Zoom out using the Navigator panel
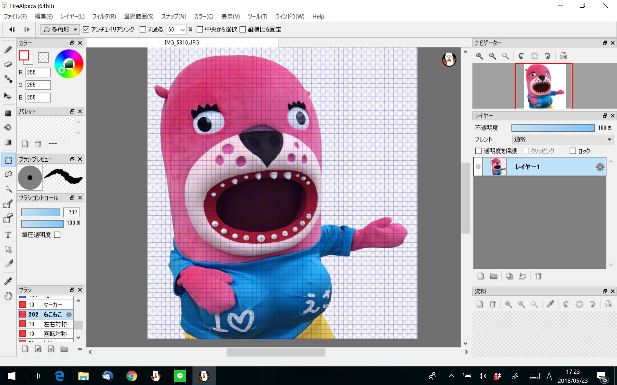The height and width of the screenshot is (385, 617). (492, 56)
